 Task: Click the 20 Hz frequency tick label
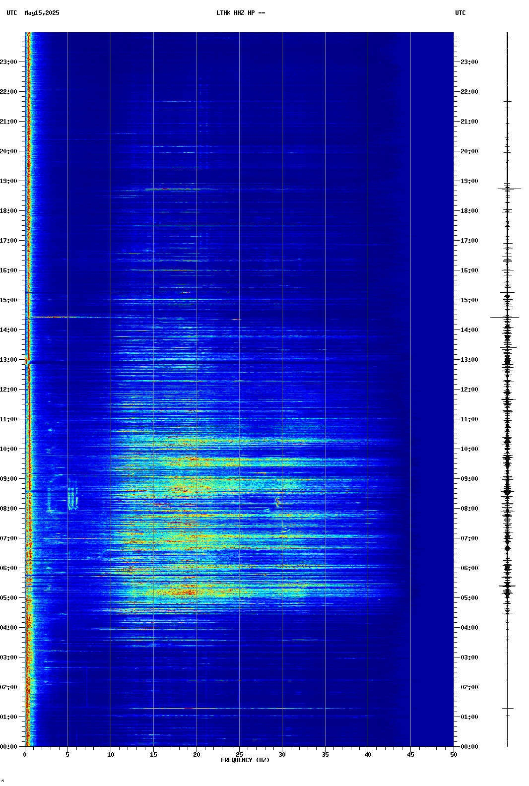(197, 755)
